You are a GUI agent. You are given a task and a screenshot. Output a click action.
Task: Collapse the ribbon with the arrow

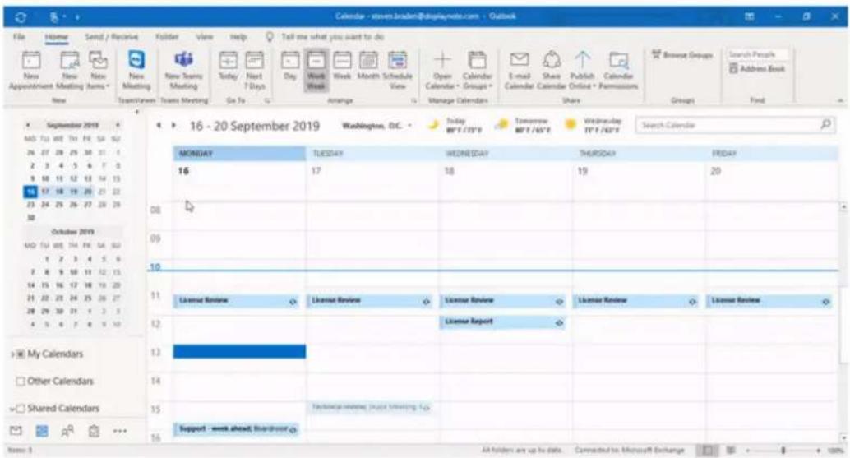tap(839, 101)
